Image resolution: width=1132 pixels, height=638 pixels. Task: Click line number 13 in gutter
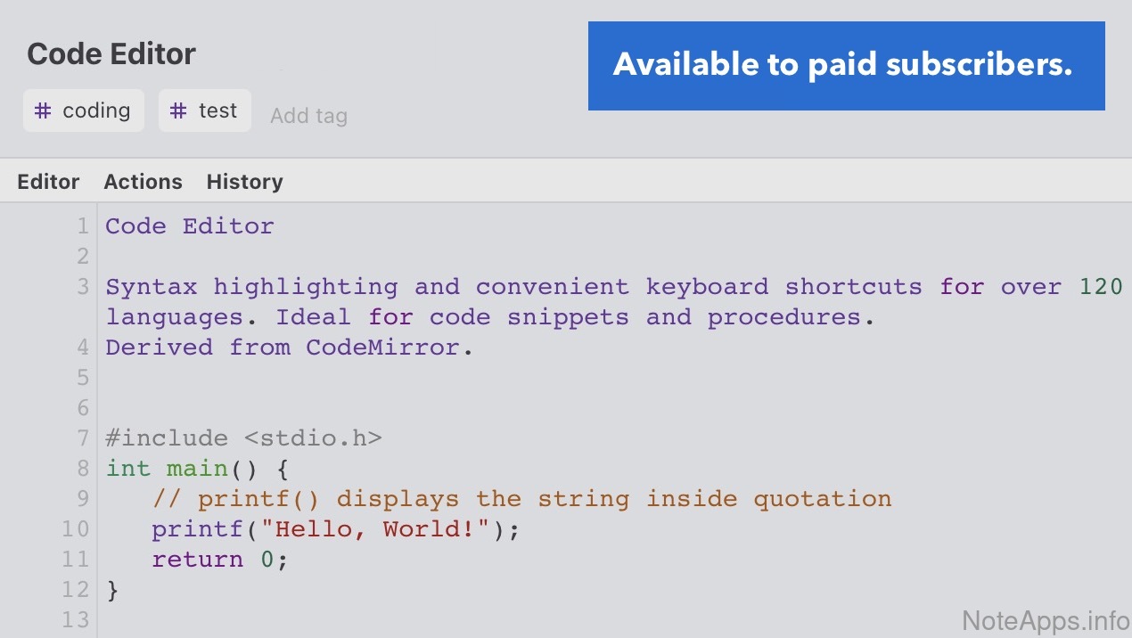tap(77, 620)
